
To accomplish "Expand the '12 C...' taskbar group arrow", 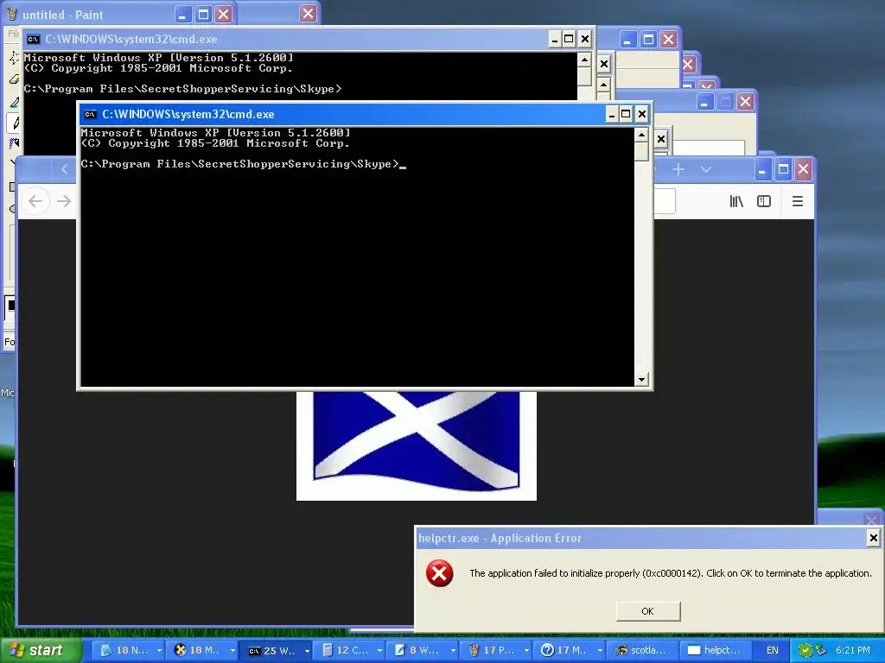I will (380, 651).
